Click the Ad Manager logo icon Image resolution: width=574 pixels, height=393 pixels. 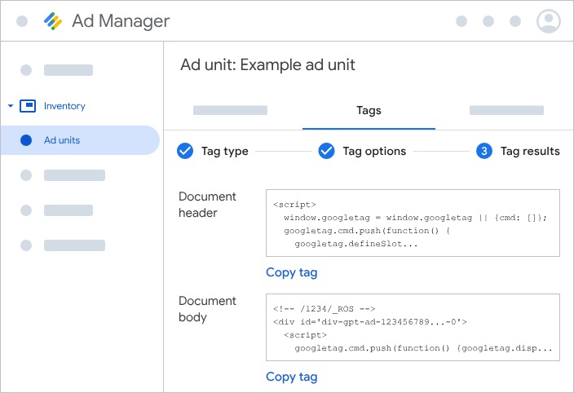pos(54,21)
